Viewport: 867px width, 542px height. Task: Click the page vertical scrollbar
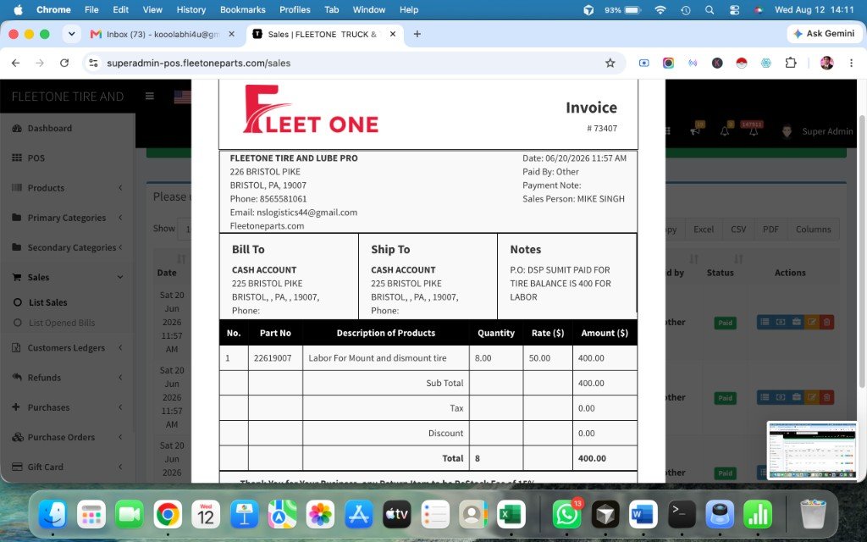click(x=863, y=252)
